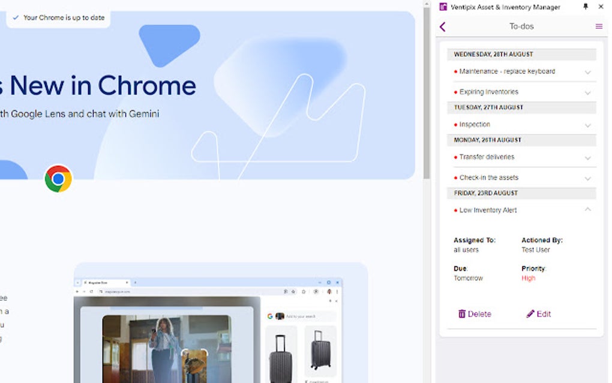Expand the Maintenance - replace keyboard to-do
The height and width of the screenshot is (383, 612).
click(588, 71)
